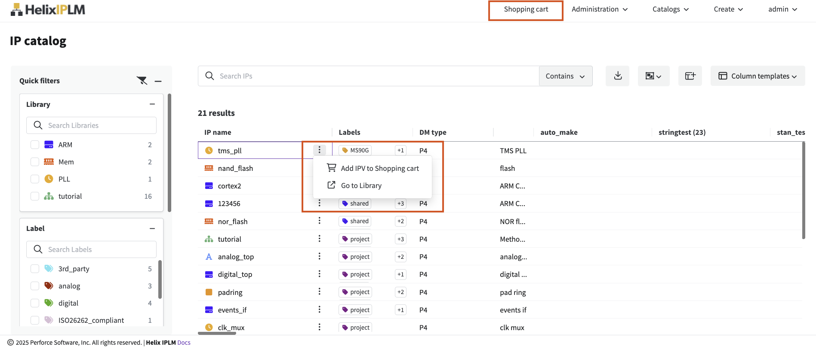This screenshot has height=349, width=816.
Task: Click the MS90G label tag on tms_pll
Action: (355, 150)
